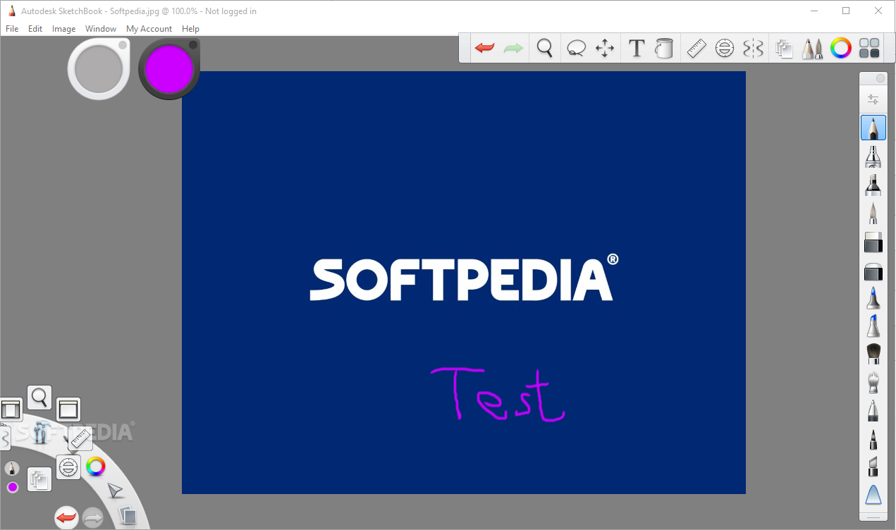
Task: Select the wide Fan Brush
Action: [x=873, y=354]
